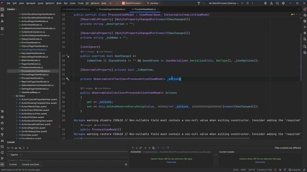Screen dimensions: 307x172
Task: Click Associate link in left diff pane
Action: pos(171,162)
